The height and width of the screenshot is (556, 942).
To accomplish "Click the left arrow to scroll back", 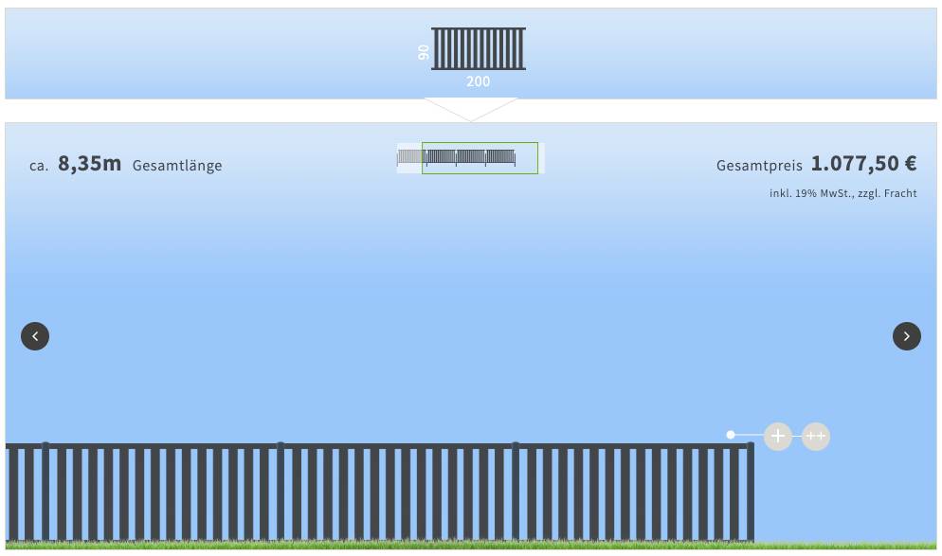I will point(35,336).
